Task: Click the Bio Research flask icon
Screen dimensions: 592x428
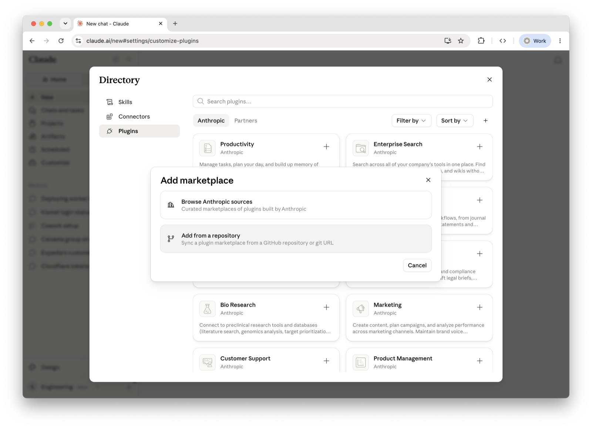Action: [x=208, y=309]
